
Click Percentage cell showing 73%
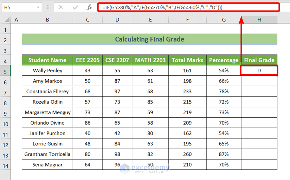pos(224,112)
